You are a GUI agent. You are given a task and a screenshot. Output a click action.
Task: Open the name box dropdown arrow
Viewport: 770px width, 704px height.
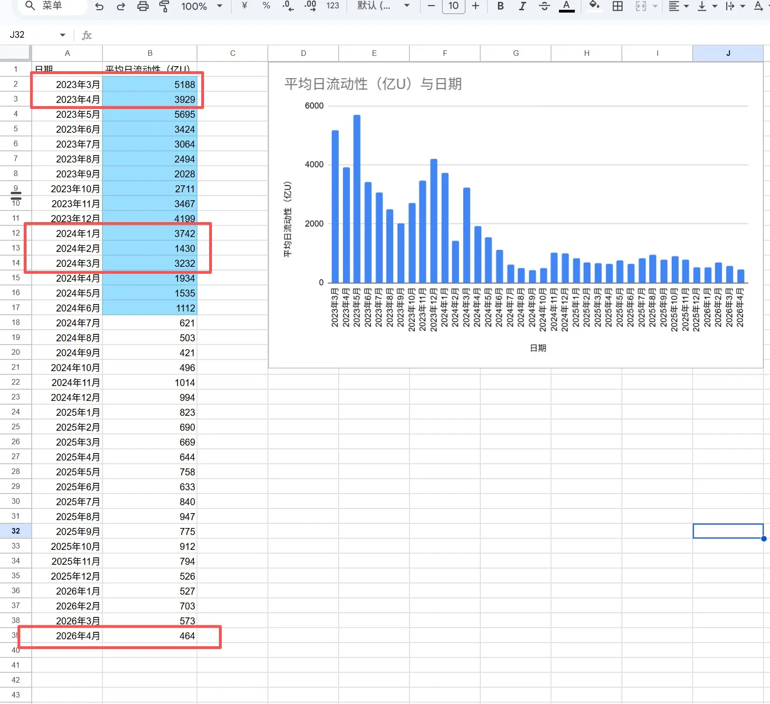point(62,35)
